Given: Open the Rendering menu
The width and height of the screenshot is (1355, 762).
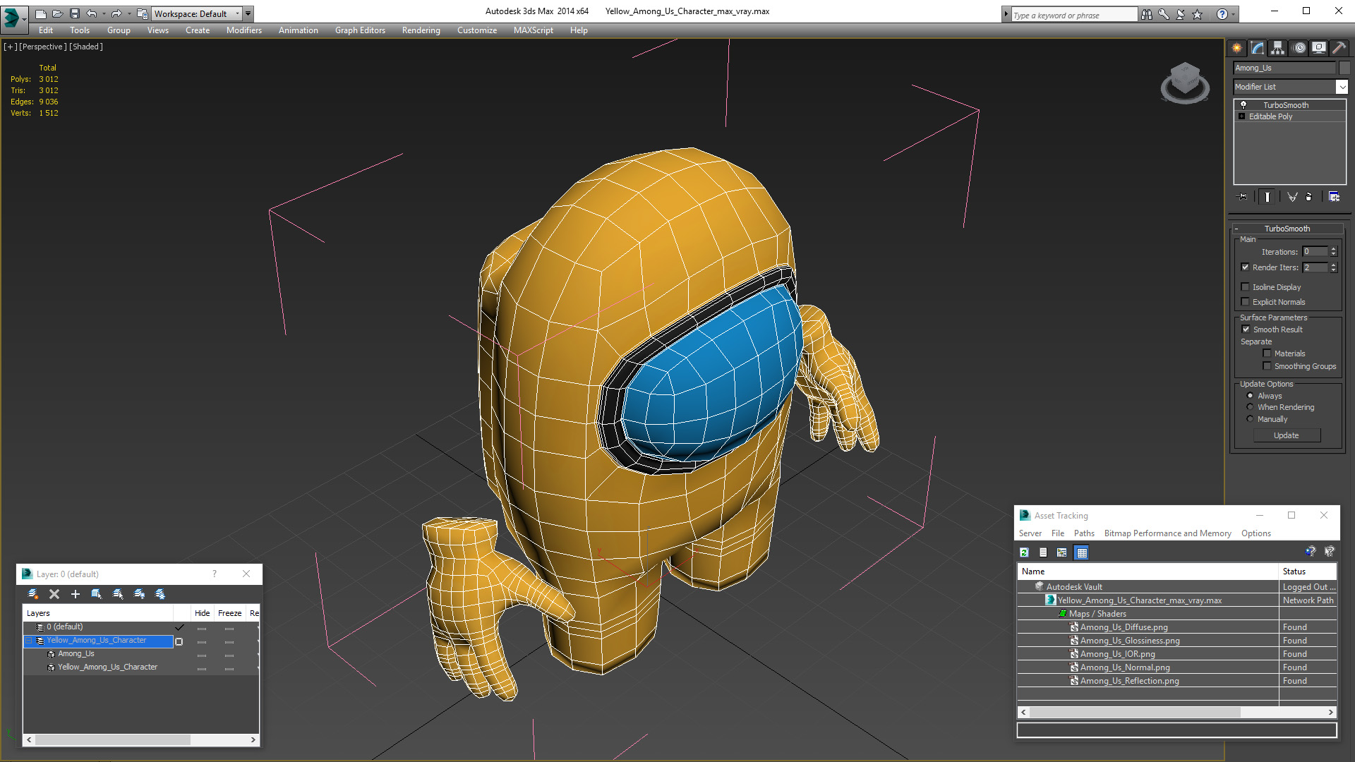Looking at the screenshot, I should 421,30.
